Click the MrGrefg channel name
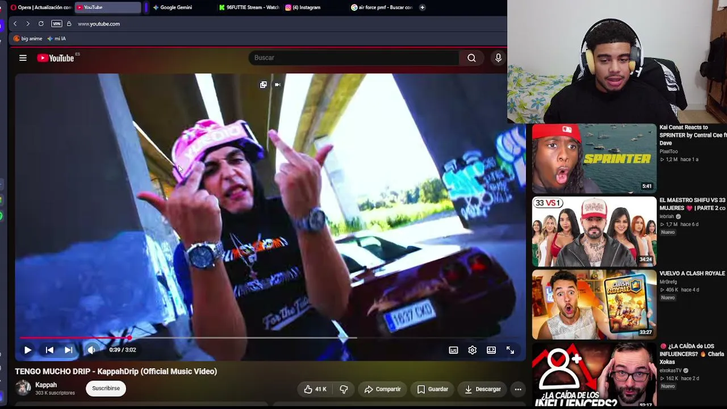 (668, 282)
